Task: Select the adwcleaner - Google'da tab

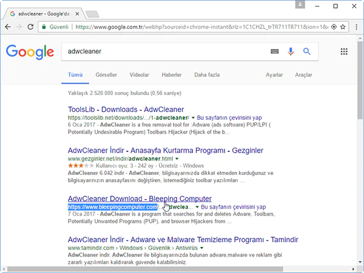Action: coord(43,14)
